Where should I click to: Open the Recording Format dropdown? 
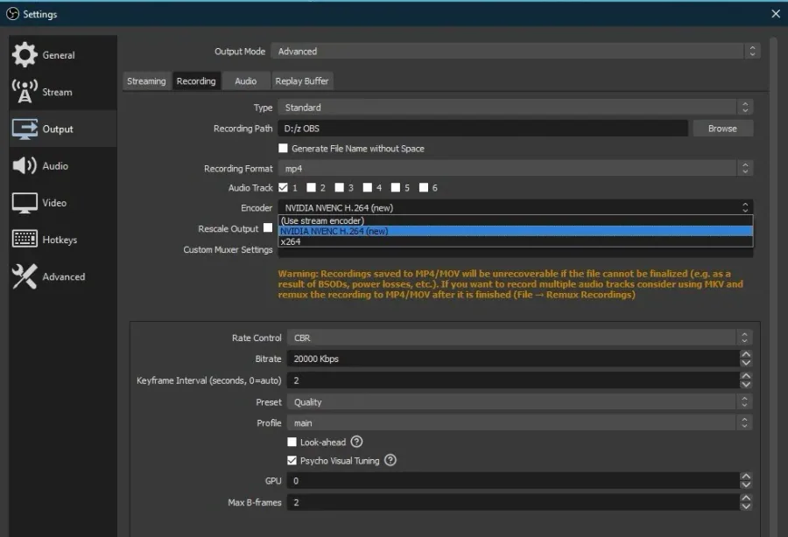[515, 169]
